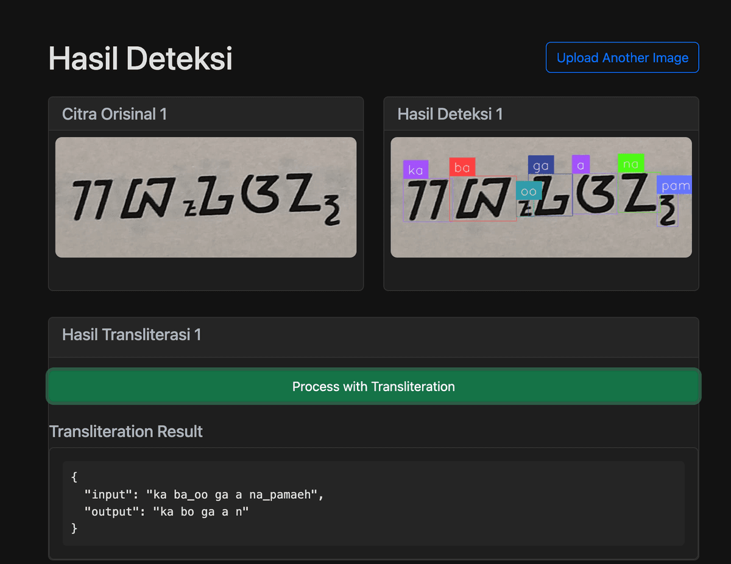Click the Hasil Deteksi page title
The height and width of the screenshot is (564, 731).
click(141, 59)
